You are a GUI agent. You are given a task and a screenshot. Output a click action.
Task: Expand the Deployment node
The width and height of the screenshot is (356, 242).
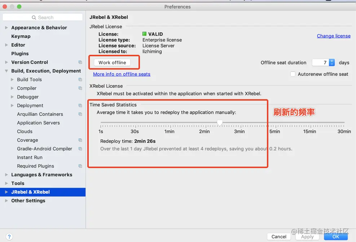(x=12, y=105)
